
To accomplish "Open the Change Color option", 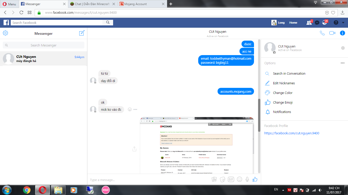I will click(x=283, y=93).
